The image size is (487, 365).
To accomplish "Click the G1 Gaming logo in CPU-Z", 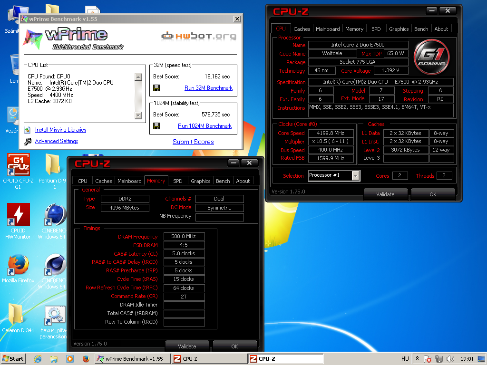I will [x=431, y=57].
